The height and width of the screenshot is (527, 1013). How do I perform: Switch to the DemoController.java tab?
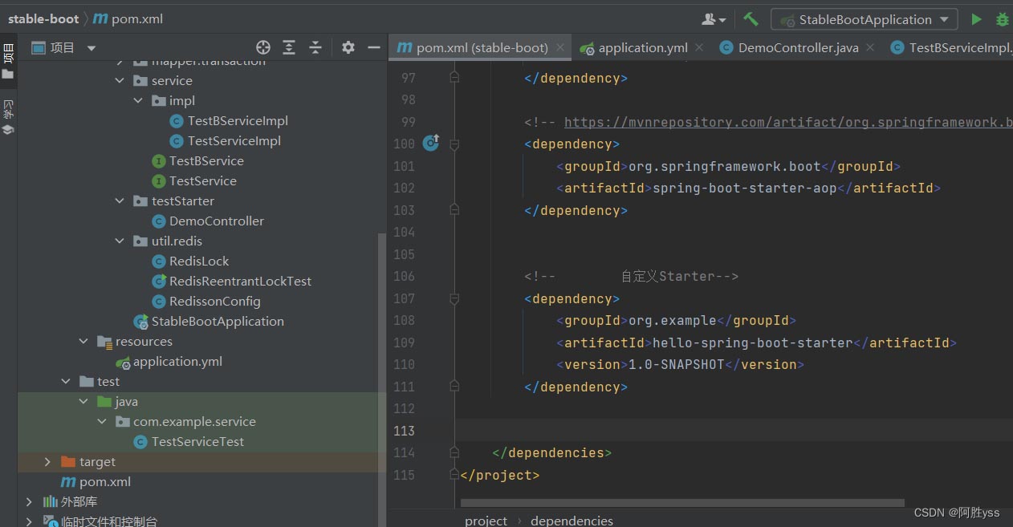click(x=797, y=48)
